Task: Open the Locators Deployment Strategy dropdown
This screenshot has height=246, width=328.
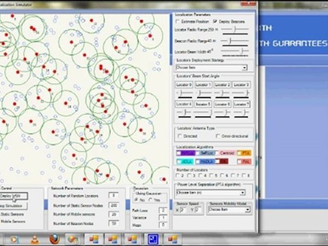Action: (211, 68)
